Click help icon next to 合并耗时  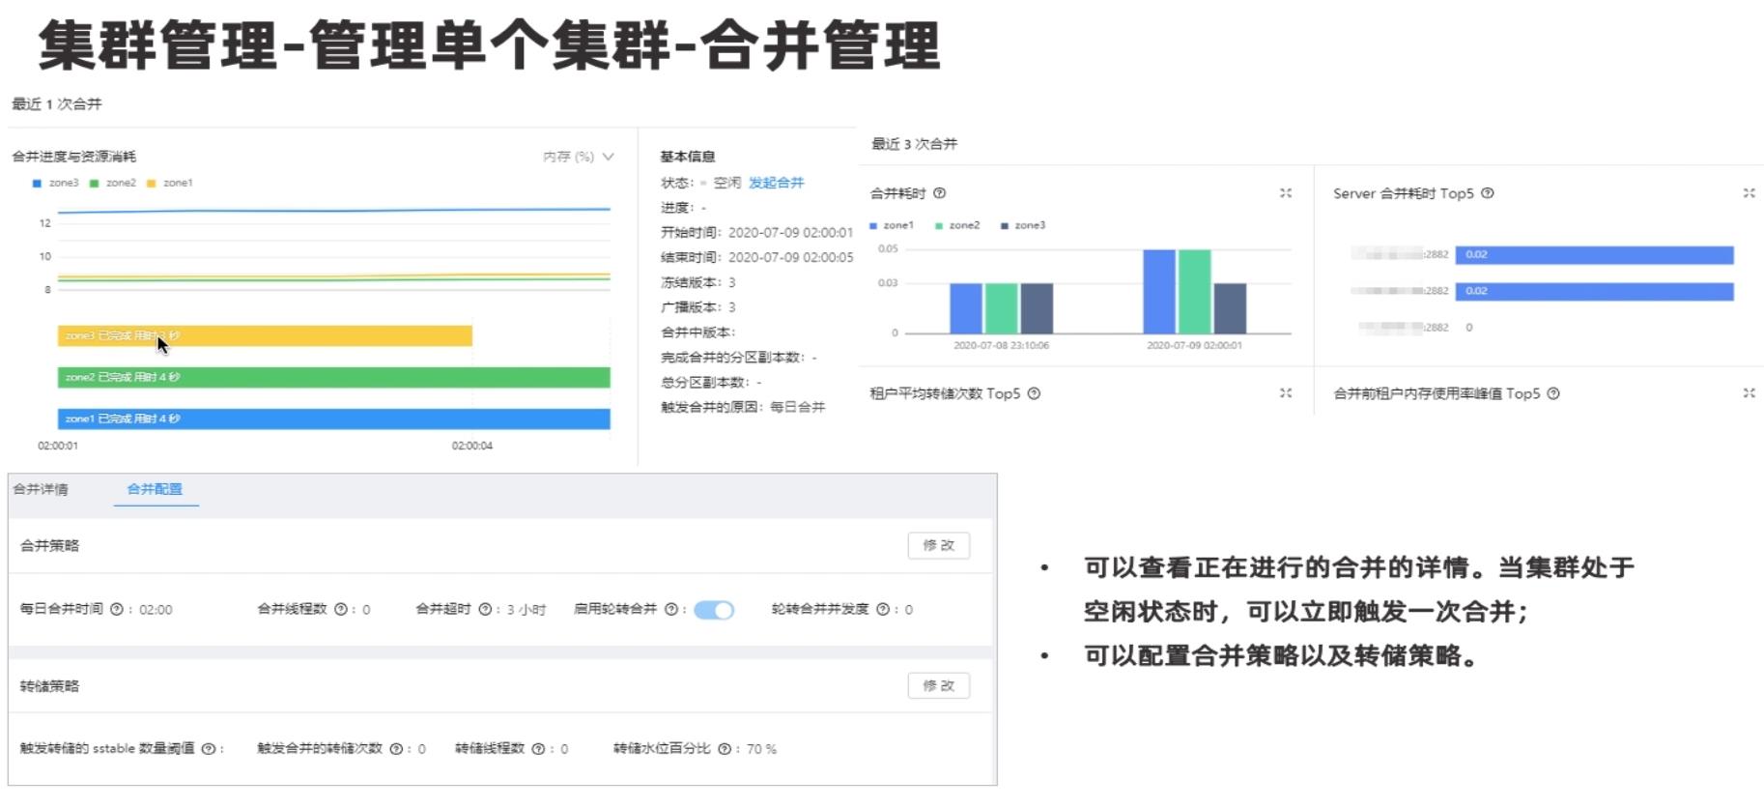(939, 193)
